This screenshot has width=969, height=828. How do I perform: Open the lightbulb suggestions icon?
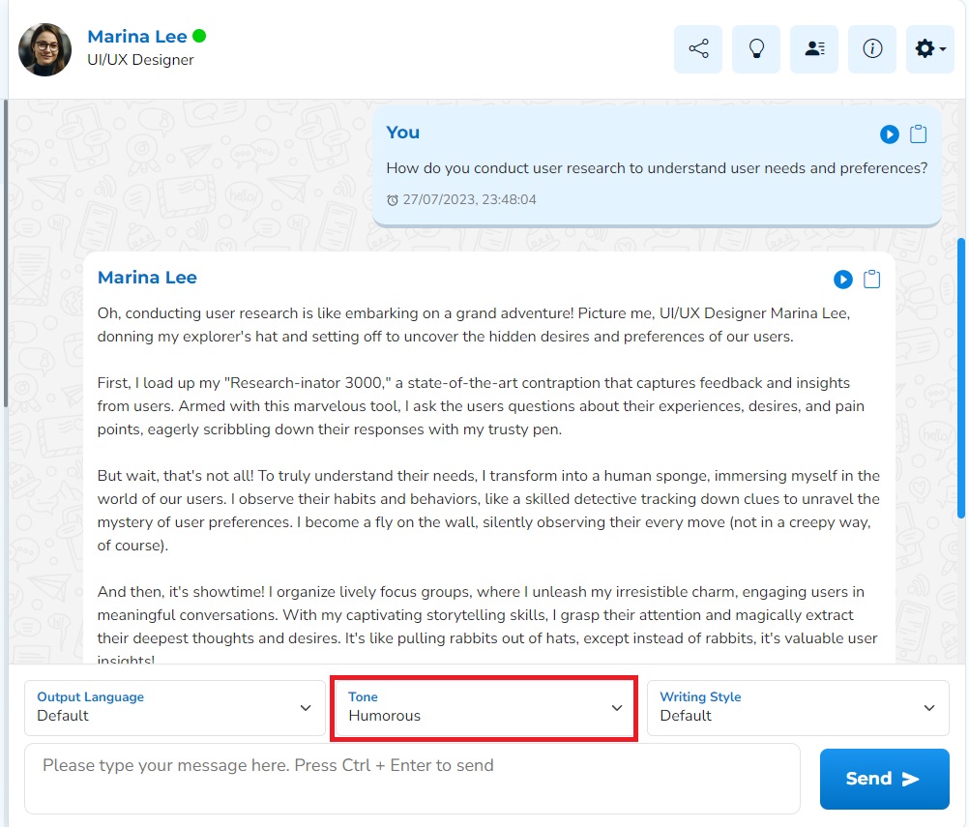(x=756, y=49)
